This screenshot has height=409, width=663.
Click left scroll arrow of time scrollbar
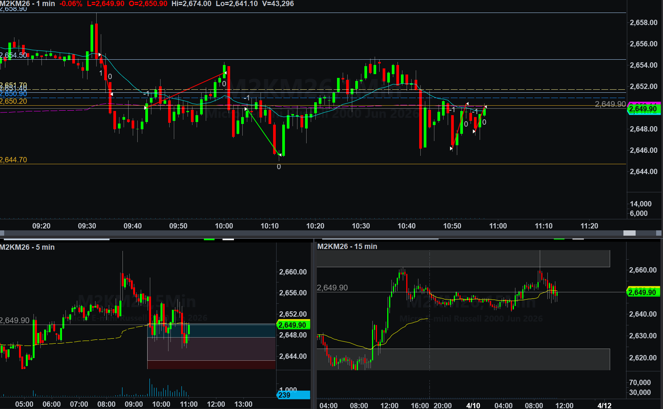point(2,233)
